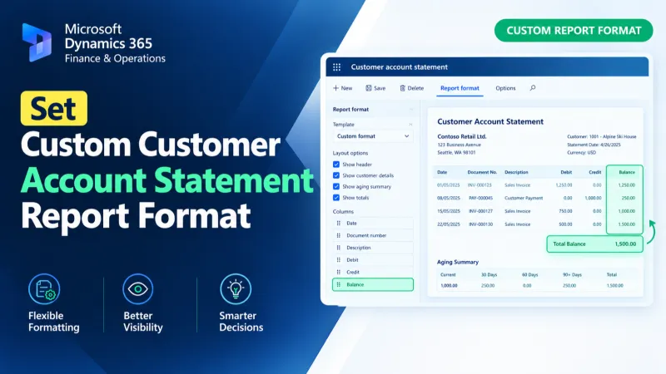Toggle the Show customer details checkbox
The image size is (666, 374).
point(336,175)
